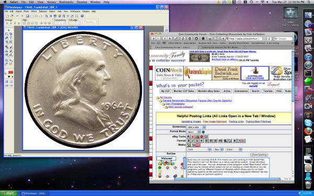Click PhotoImpact Open file toolbar icon
The height and width of the screenshot is (196, 314).
click(12, 16)
